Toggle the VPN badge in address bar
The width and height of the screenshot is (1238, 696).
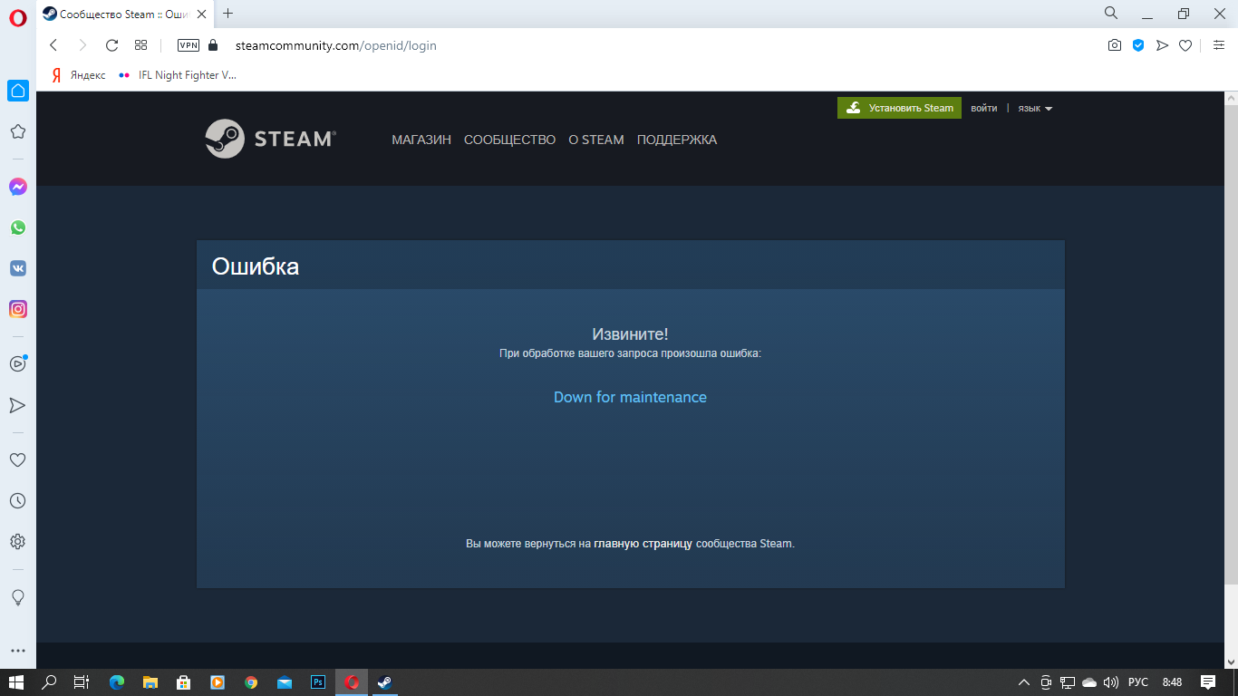coord(189,45)
